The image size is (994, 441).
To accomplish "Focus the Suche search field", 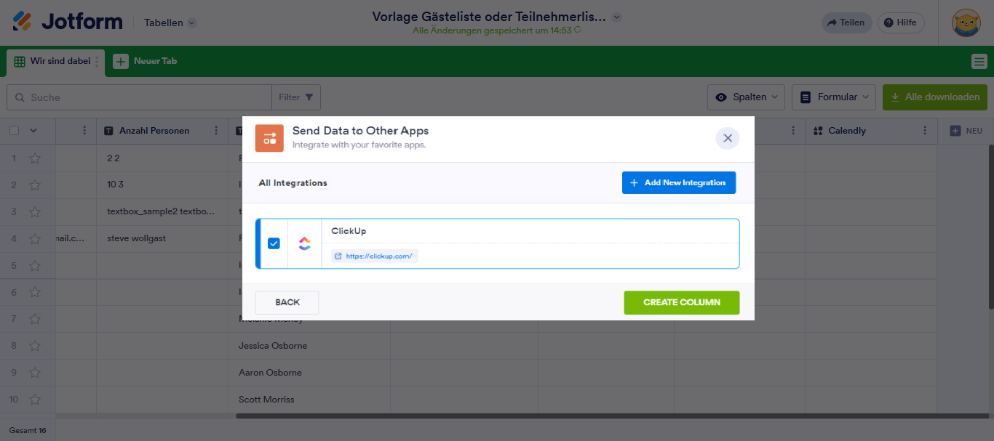I will 139,97.
